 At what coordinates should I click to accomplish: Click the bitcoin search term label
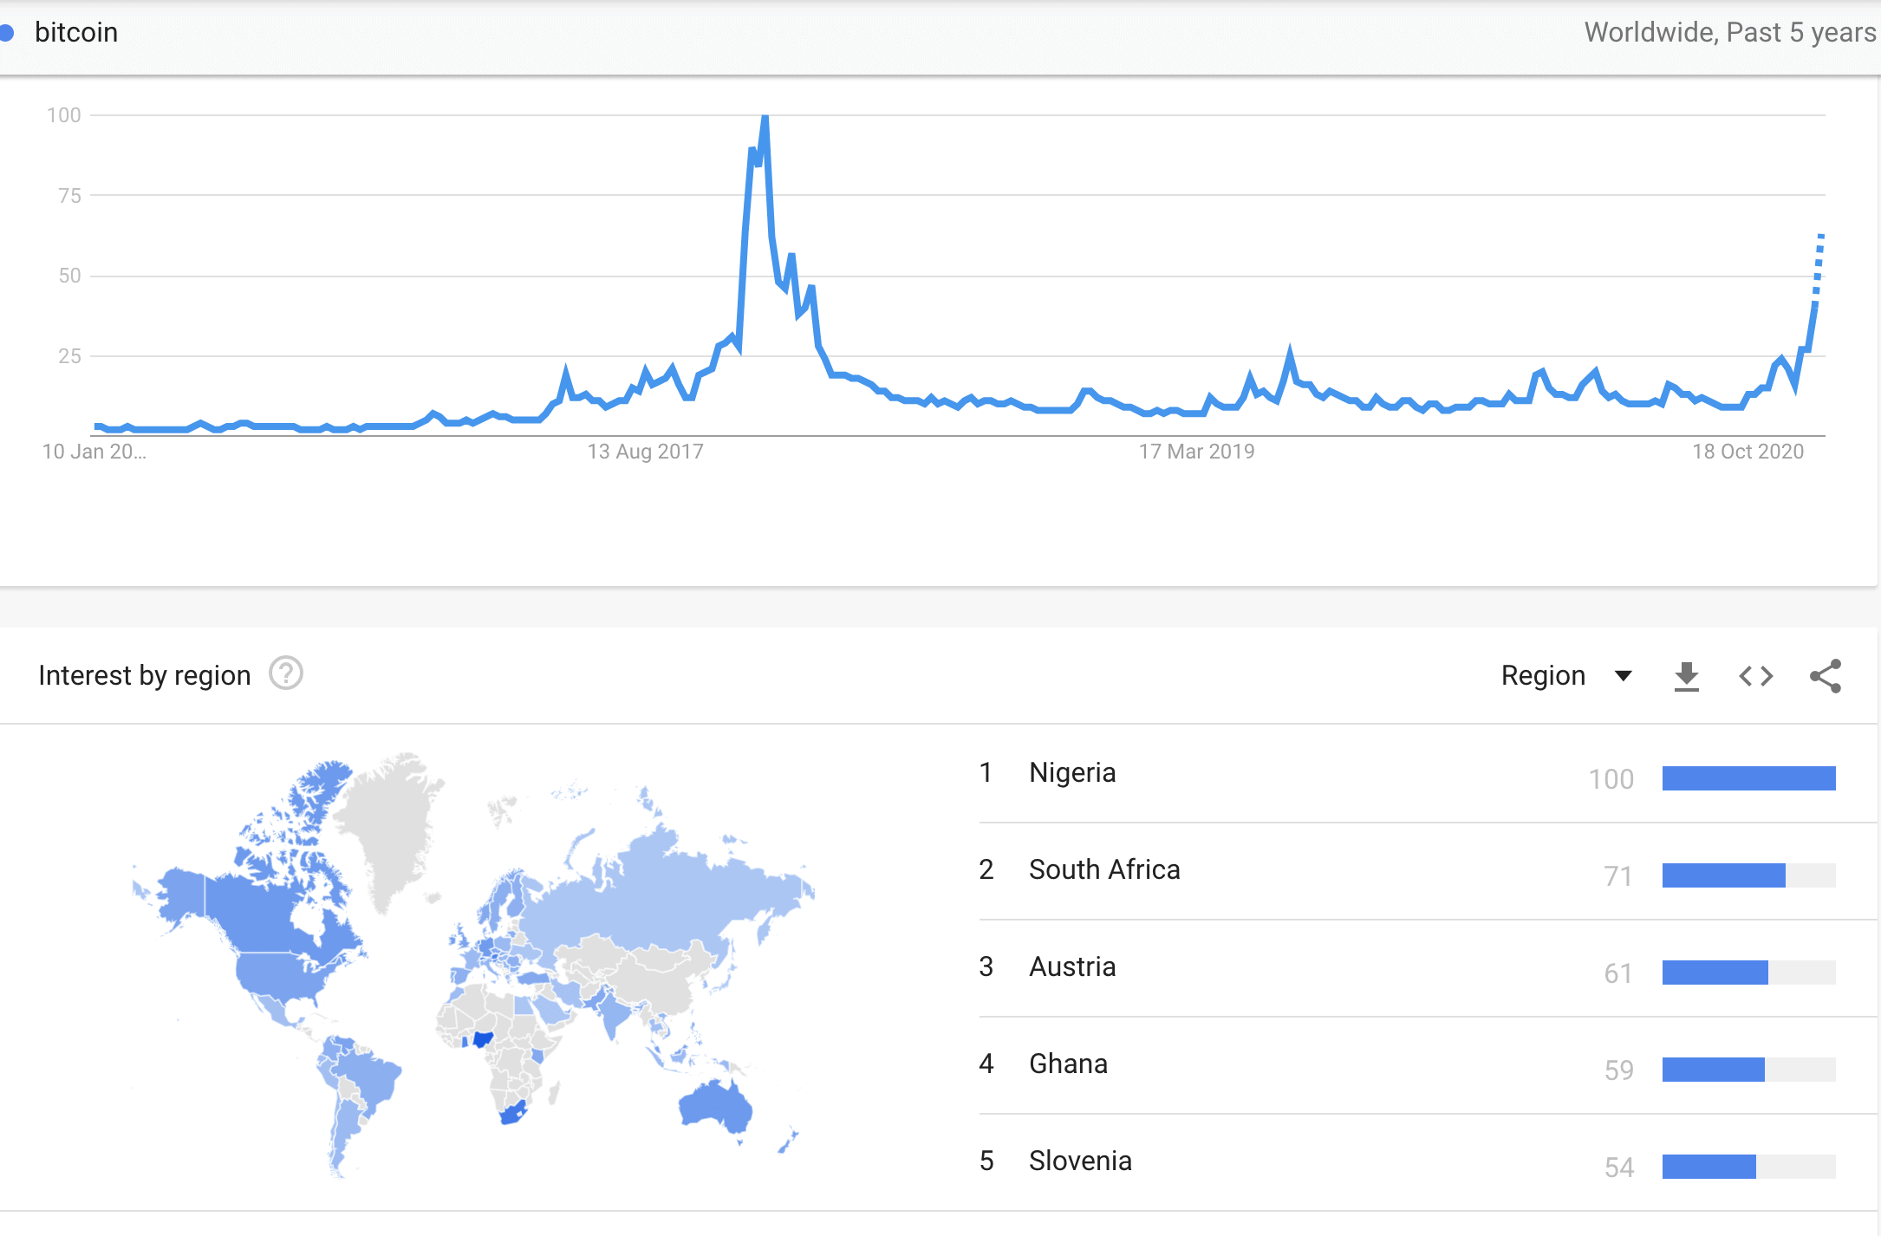[x=76, y=33]
